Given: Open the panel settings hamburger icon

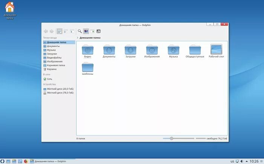Looking at the screenshot, I should click(261, 161).
